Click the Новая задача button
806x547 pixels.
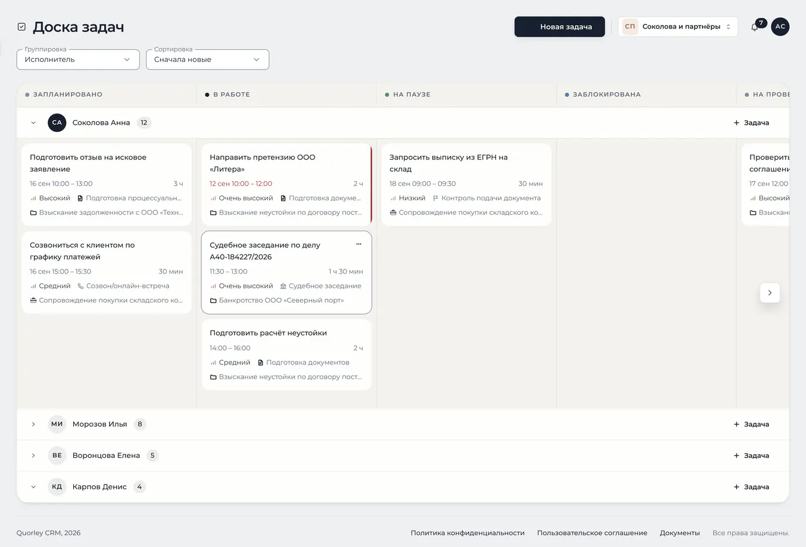[x=560, y=27]
